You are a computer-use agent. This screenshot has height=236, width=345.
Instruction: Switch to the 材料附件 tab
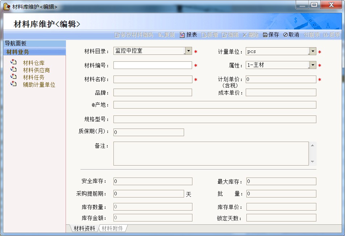click(x=112, y=228)
